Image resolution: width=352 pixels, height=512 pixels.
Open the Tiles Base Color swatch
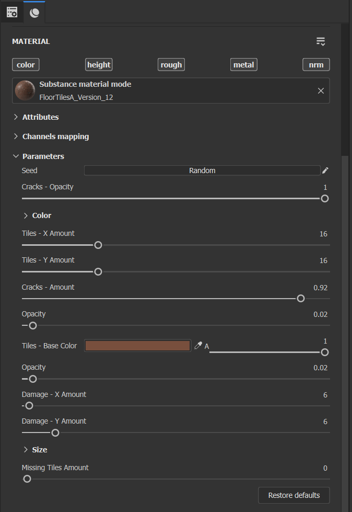pos(138,346)
